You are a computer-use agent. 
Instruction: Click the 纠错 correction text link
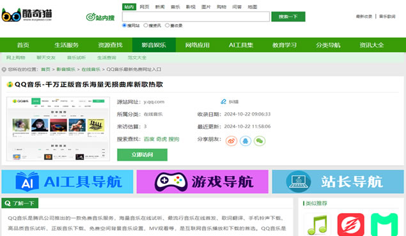coord(233,101)
